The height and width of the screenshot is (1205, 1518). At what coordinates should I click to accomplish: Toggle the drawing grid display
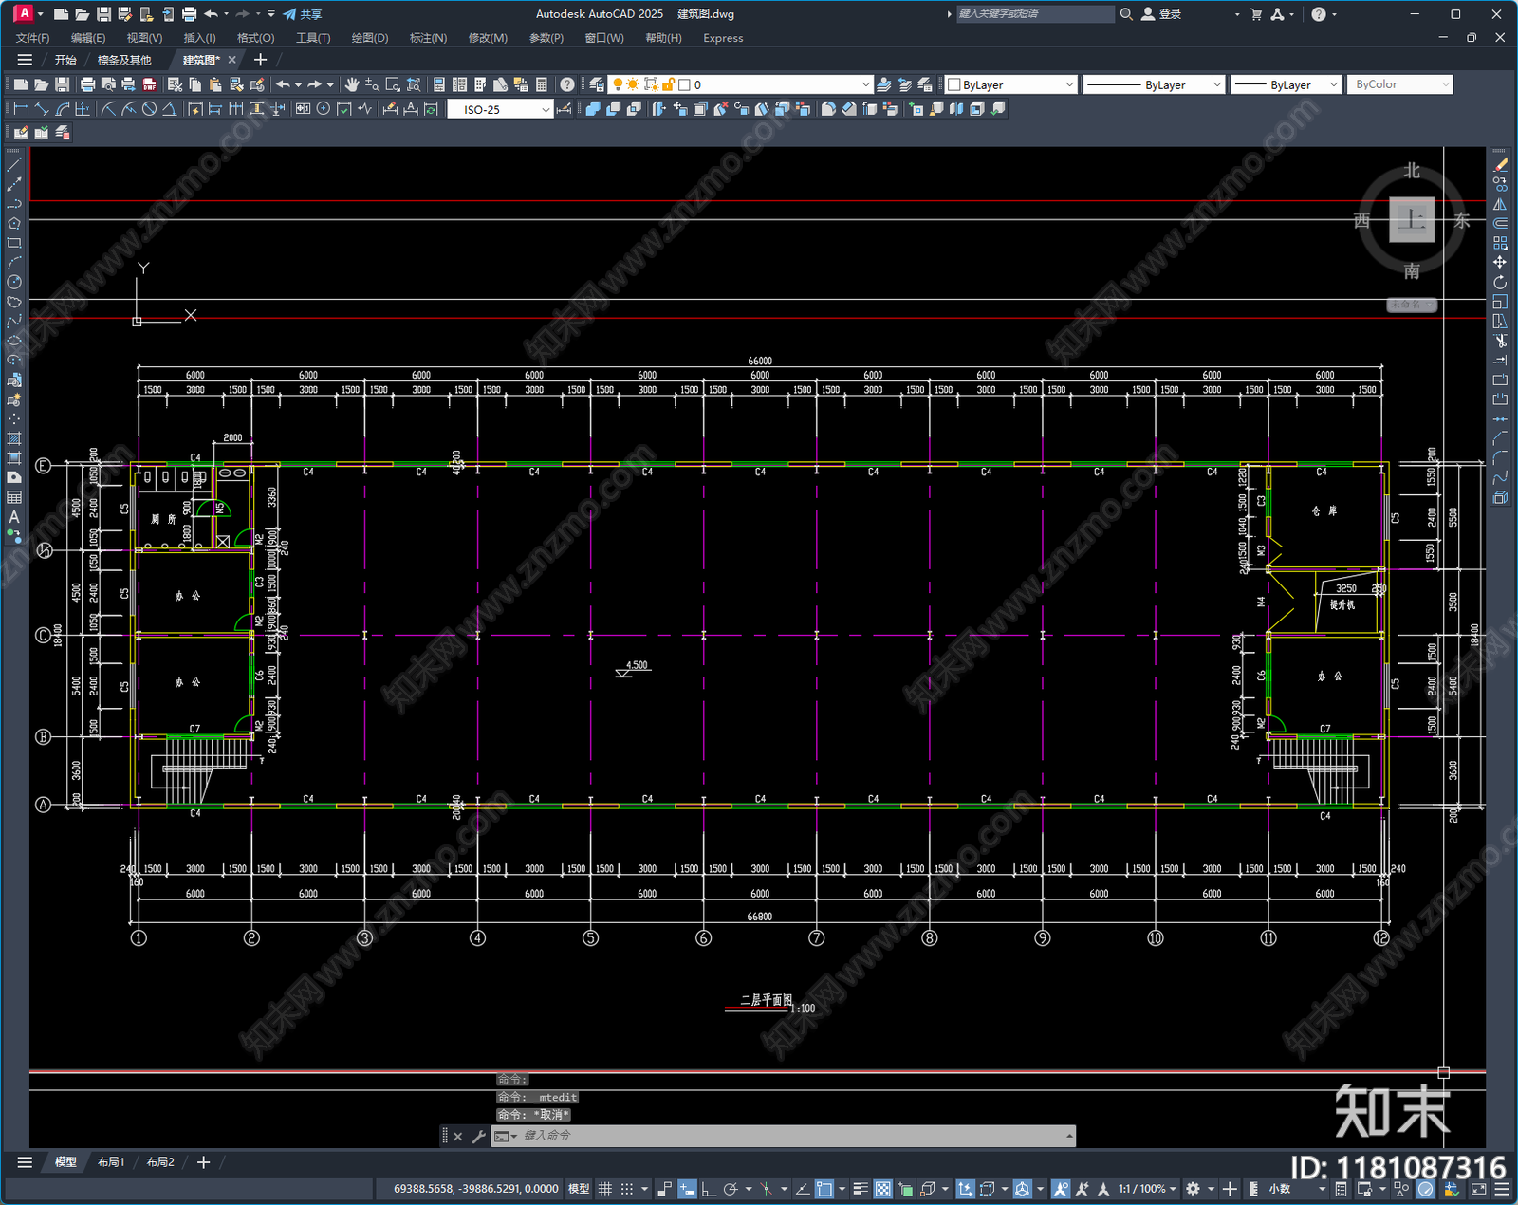click(x=604, y=1189)
